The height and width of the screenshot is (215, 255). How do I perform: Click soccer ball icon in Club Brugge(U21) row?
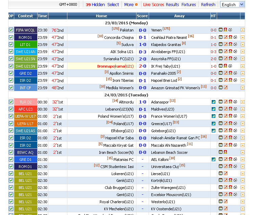pos(235,187)
